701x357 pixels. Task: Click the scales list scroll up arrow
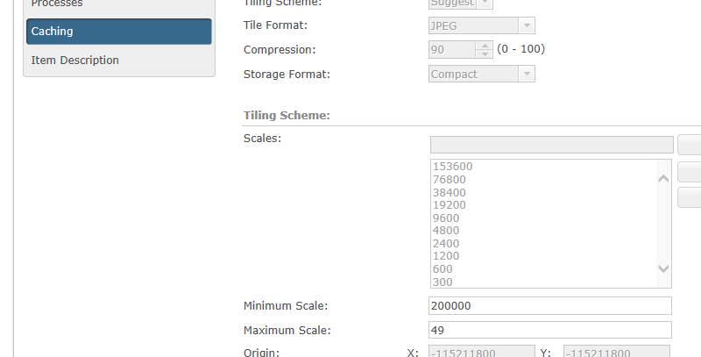point(663,179)
